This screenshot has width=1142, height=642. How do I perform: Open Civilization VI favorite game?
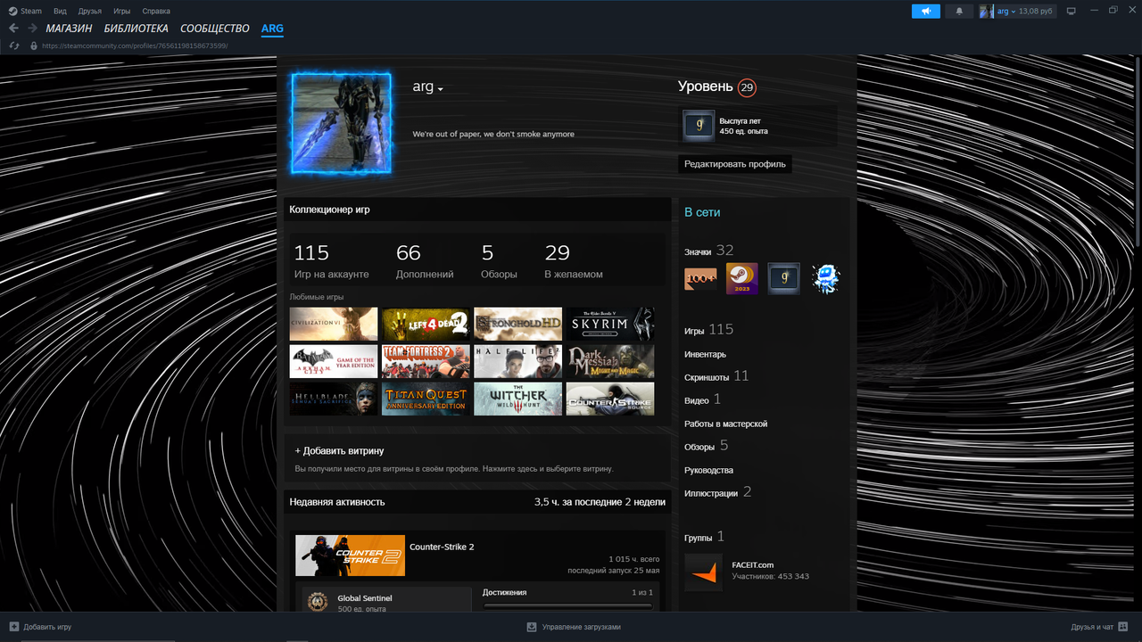[x=334, y=325]
